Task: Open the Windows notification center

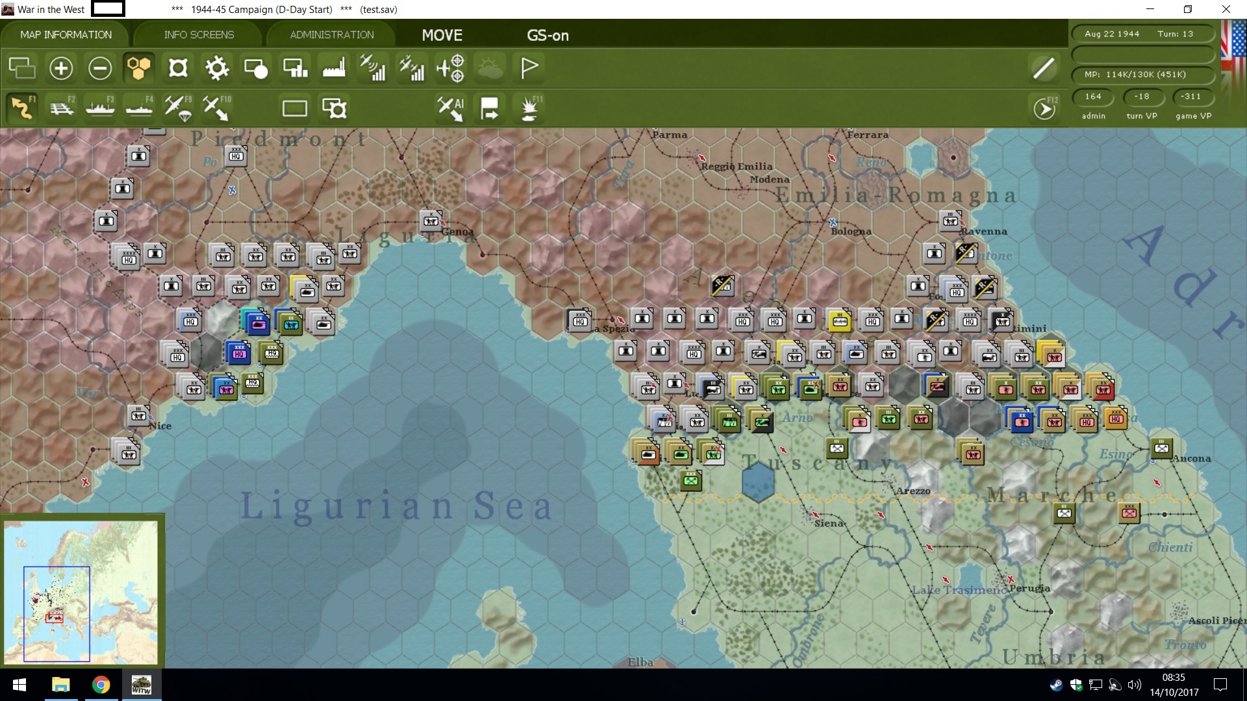Action: point(1220,685)
